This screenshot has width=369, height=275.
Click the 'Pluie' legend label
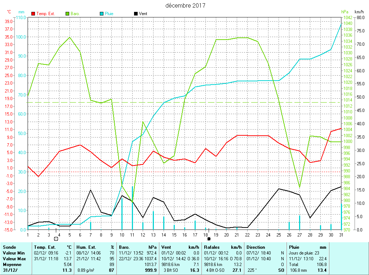109,14
